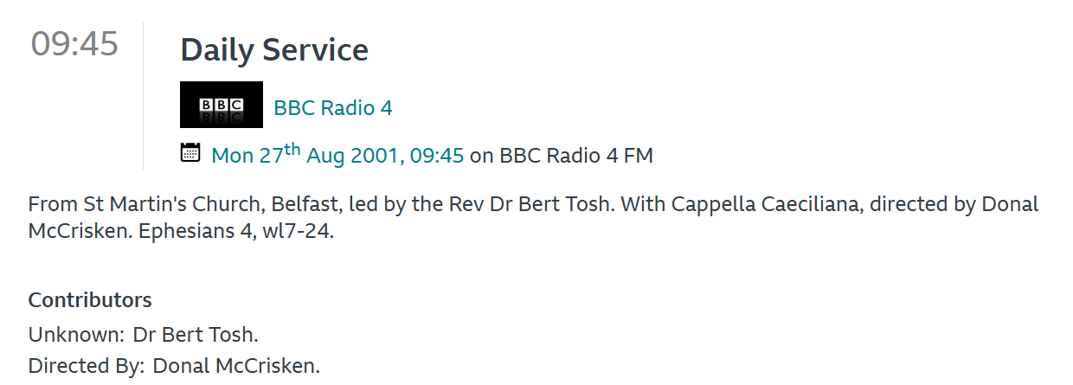Open the BBC Radio 4 link
This screenshot has width=1073, height=385.
(333, 108)
